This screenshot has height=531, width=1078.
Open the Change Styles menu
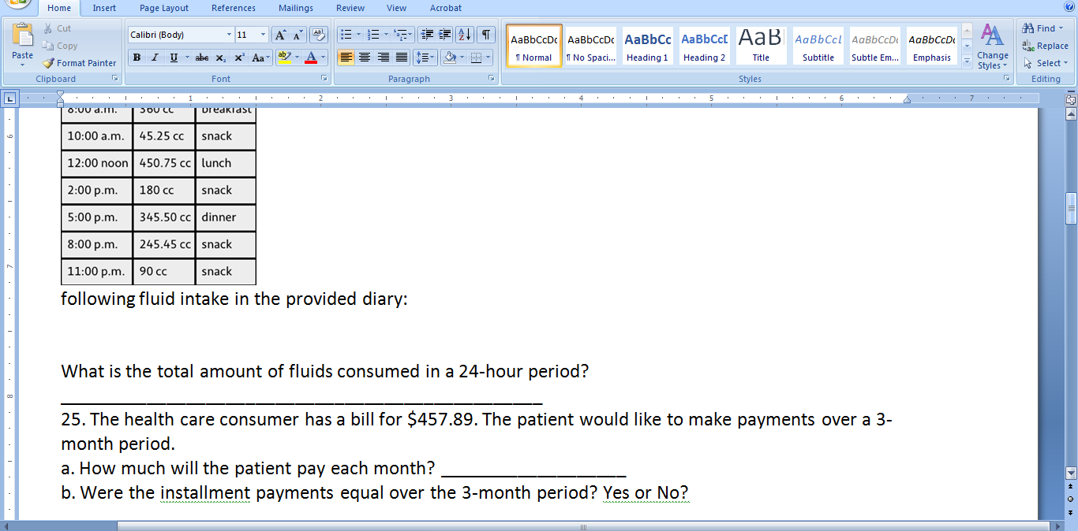pyautogui.click(x=992, y=47)
